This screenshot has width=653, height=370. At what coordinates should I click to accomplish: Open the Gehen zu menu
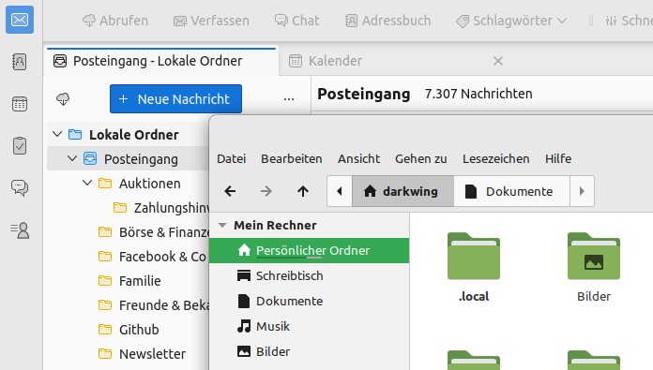pos(420,158)
